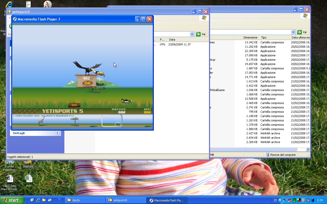The width and height of the screenshot is (327, 204).
Task: Click the Vai button in yetisports5 window
Action: pyautogui.click(x=201, y=34)
